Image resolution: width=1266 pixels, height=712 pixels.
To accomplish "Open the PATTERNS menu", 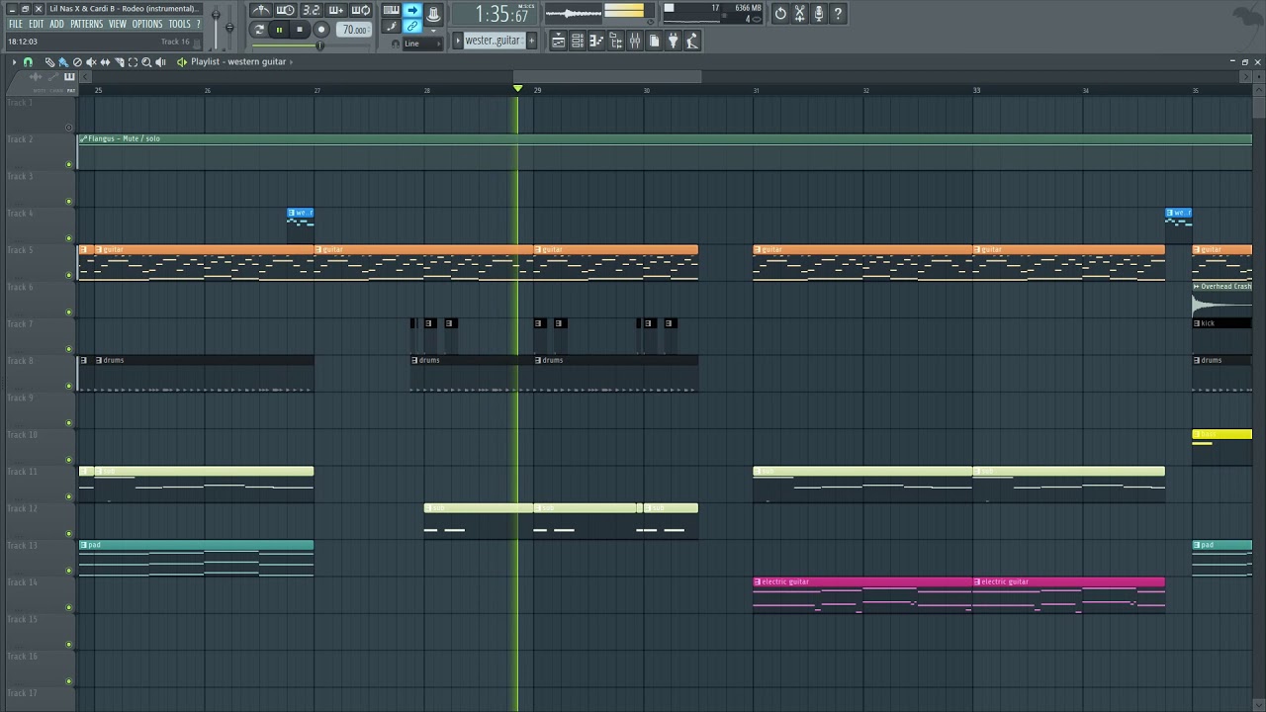I will [86, 24].
